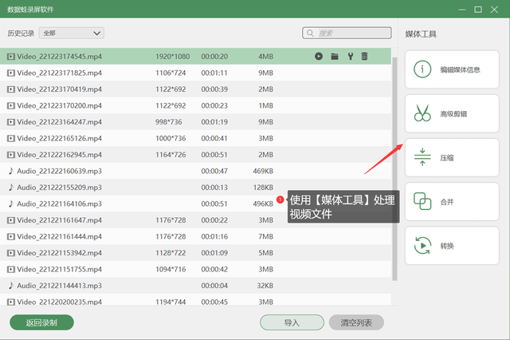The height and width of the screenshot is (340, 510).
Task: Click the compress arrows icon
Action: pos(422,157)
